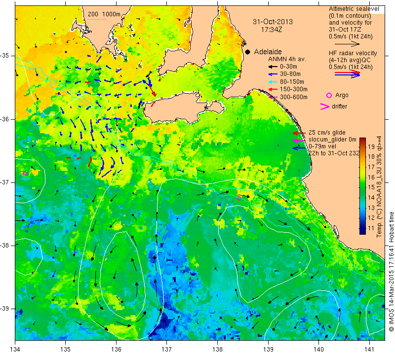Click the black 0-30m legend arrow
This screenshot has height=355, width=395.
[273, 67]
